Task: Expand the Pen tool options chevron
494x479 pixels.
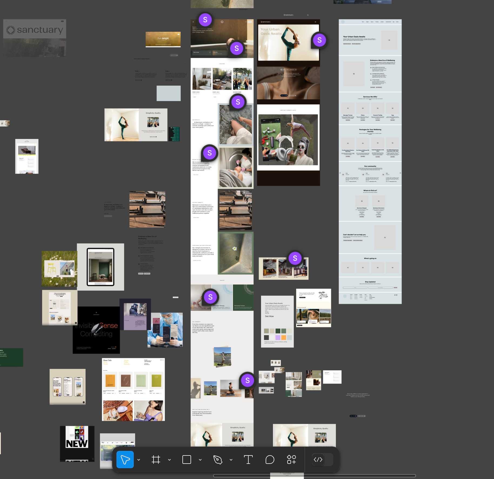Action: coord(231,460)
